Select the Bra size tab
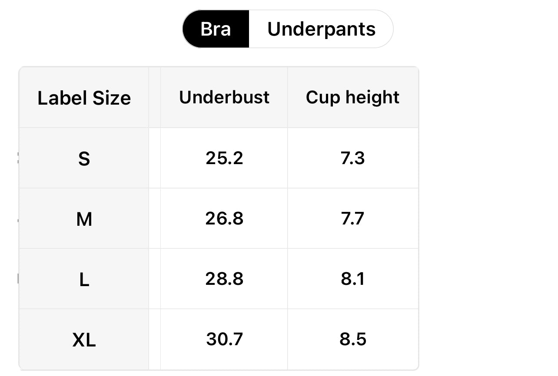Viewport: 558px width, 376px height. (216, 29)
